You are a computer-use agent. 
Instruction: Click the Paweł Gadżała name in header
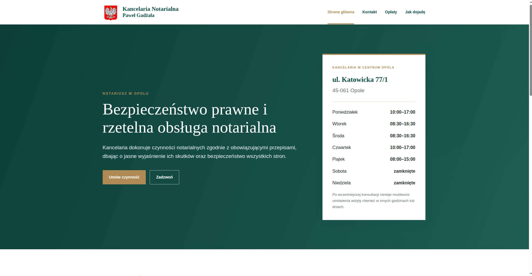coord(138,16)
